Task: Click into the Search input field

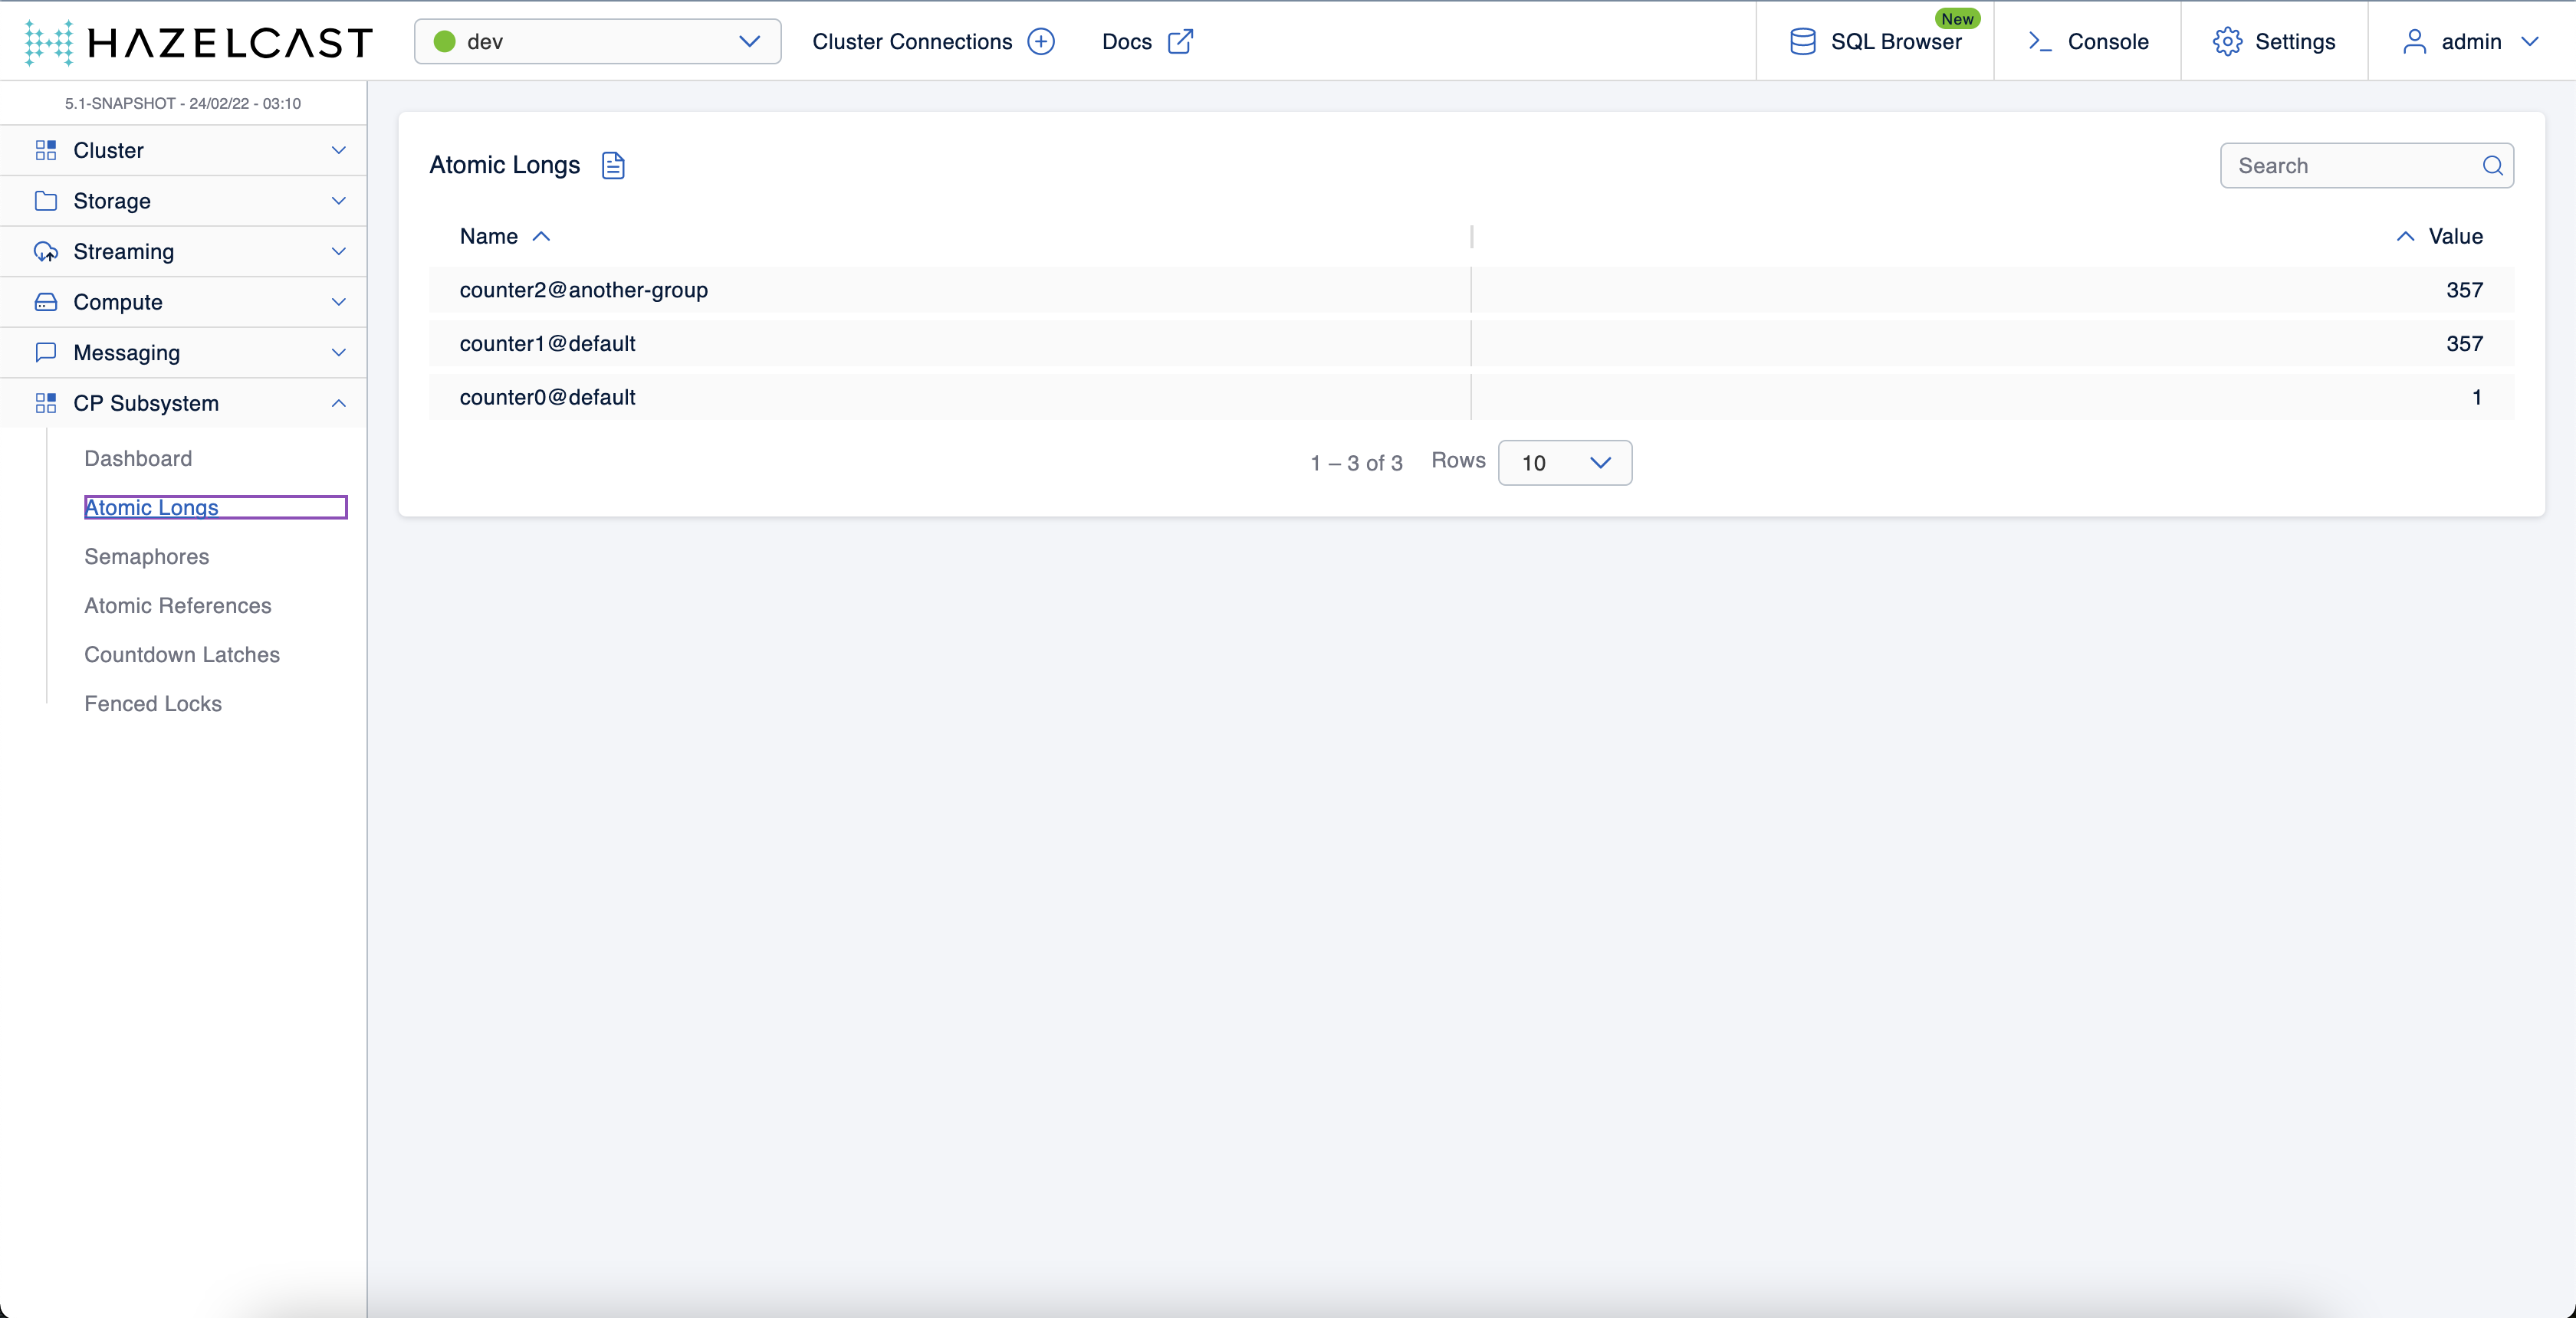Action: pos(2350,166)
